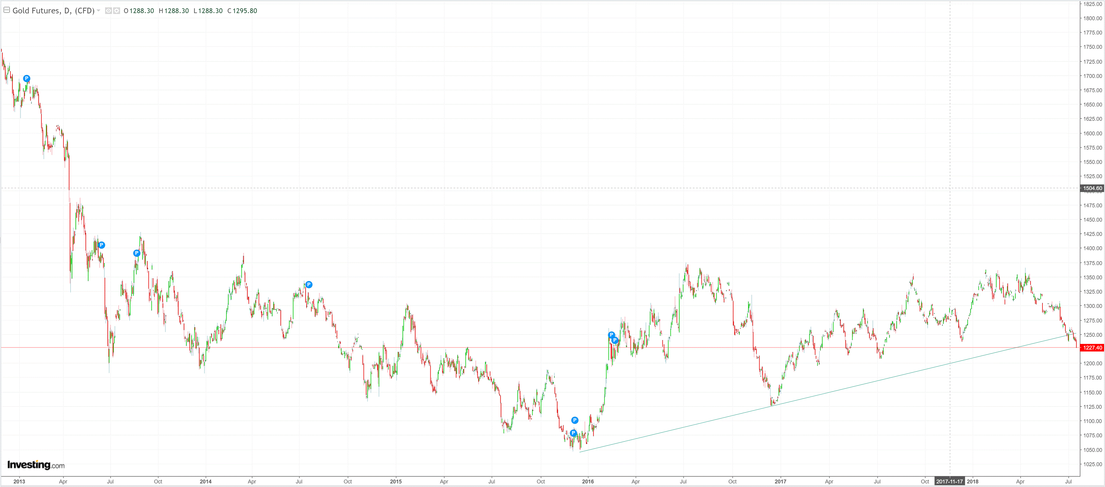Click the red 1227.40 current price label
This screenshot has width=1105, height=487.
click(1092, 347)
